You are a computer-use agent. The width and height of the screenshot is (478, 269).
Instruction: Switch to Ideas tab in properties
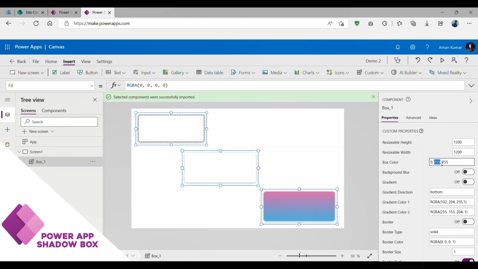pos(433,118)
